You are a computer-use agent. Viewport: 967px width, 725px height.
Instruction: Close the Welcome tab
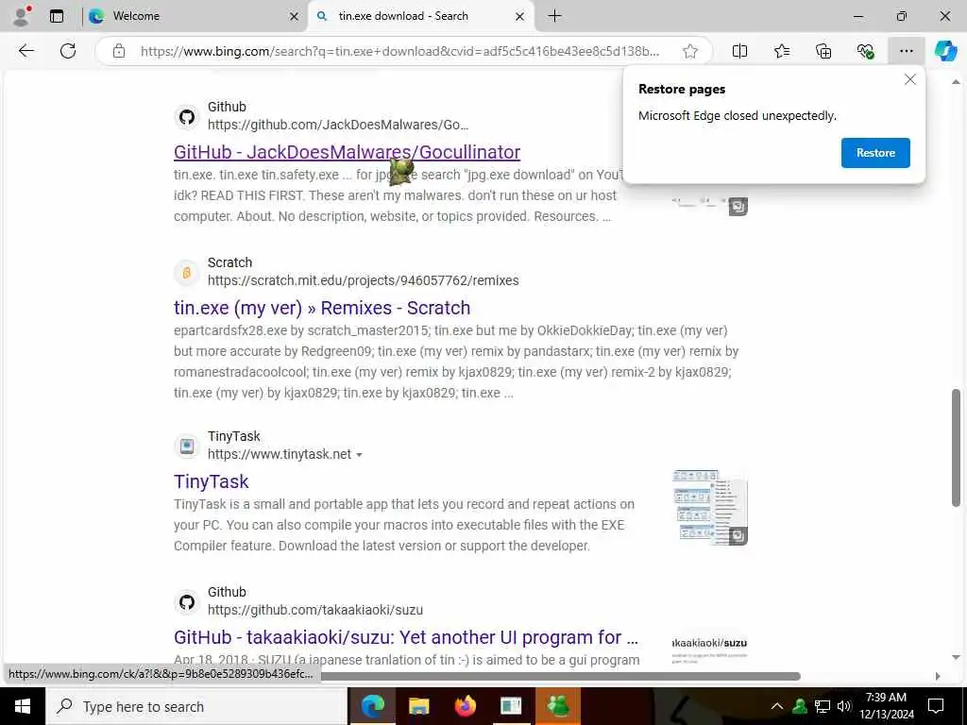tap(295, 17)
